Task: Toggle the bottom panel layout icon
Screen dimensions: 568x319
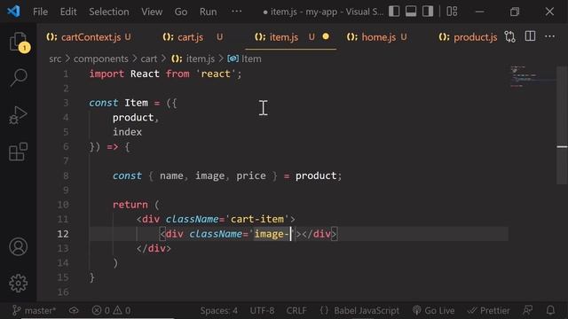Action: (411, 12)
